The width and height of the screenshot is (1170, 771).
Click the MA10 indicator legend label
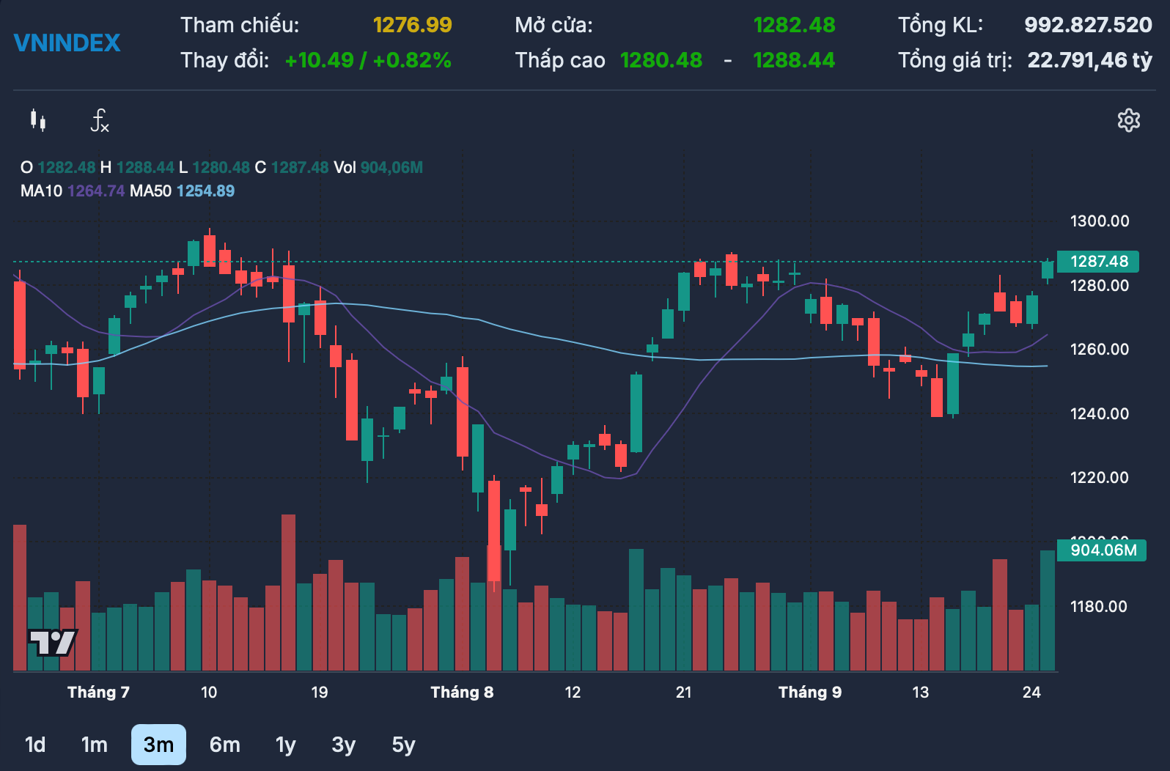[x=41, y=191]
